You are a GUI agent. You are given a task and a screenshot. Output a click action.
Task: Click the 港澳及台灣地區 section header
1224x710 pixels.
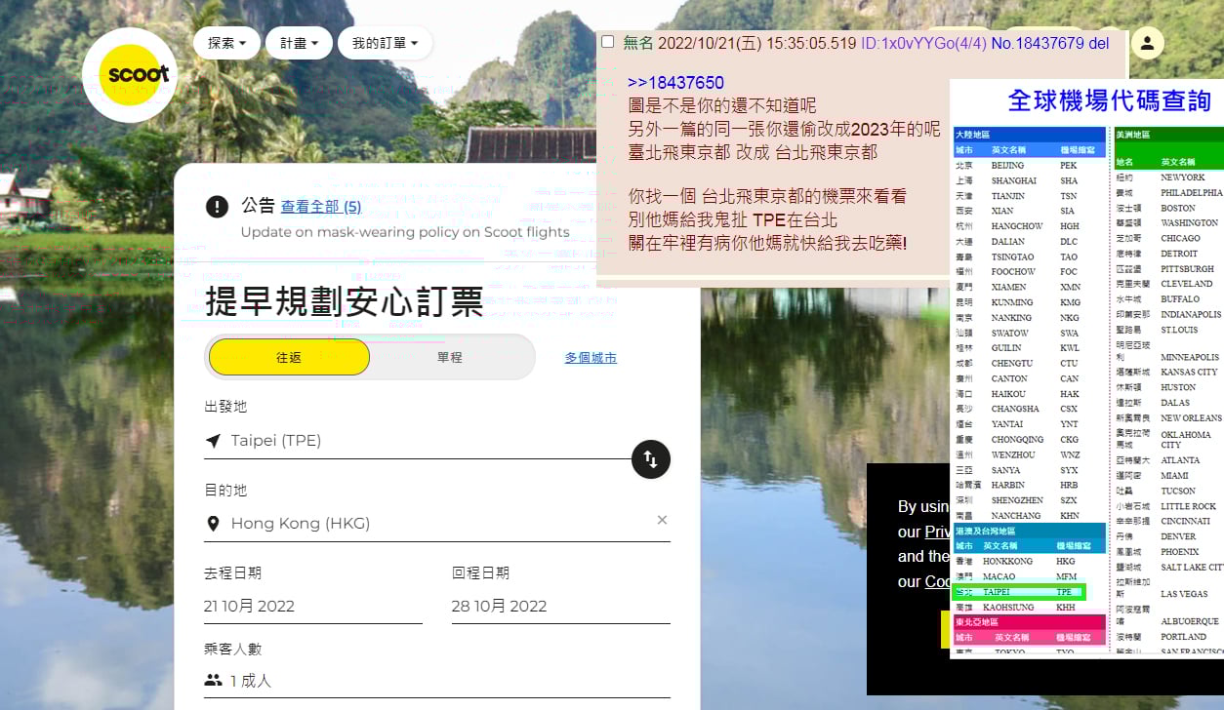(x=1030, y=532)
